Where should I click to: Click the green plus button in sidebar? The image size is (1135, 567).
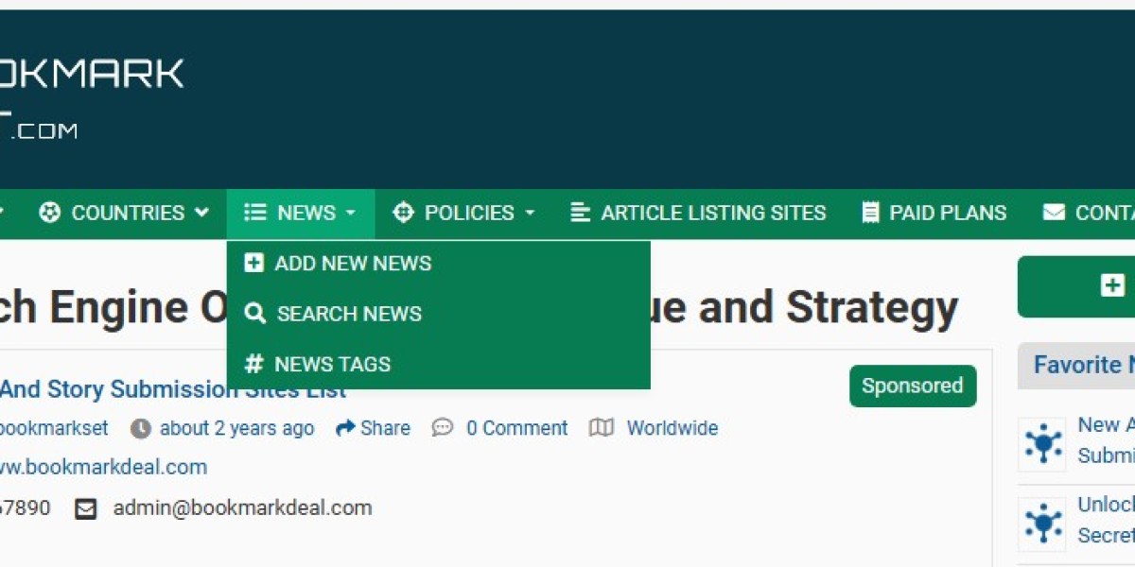1076,286
